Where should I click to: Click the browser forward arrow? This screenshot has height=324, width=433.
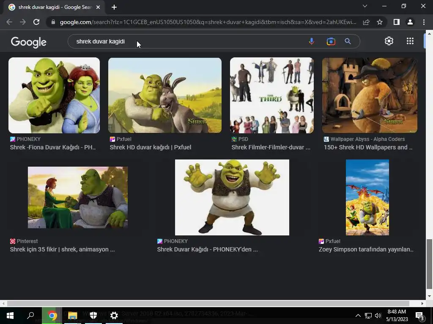[23, 22]
